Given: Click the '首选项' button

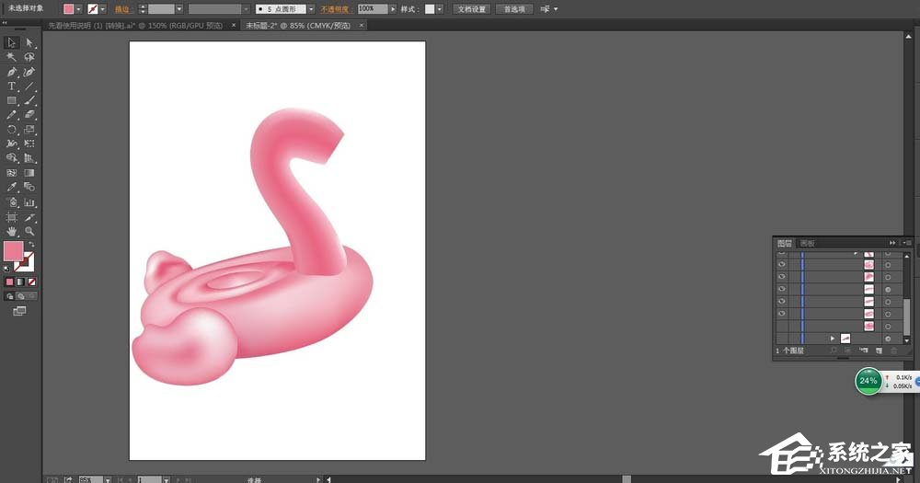Looking at the screenshot, I should click(513, 8).
